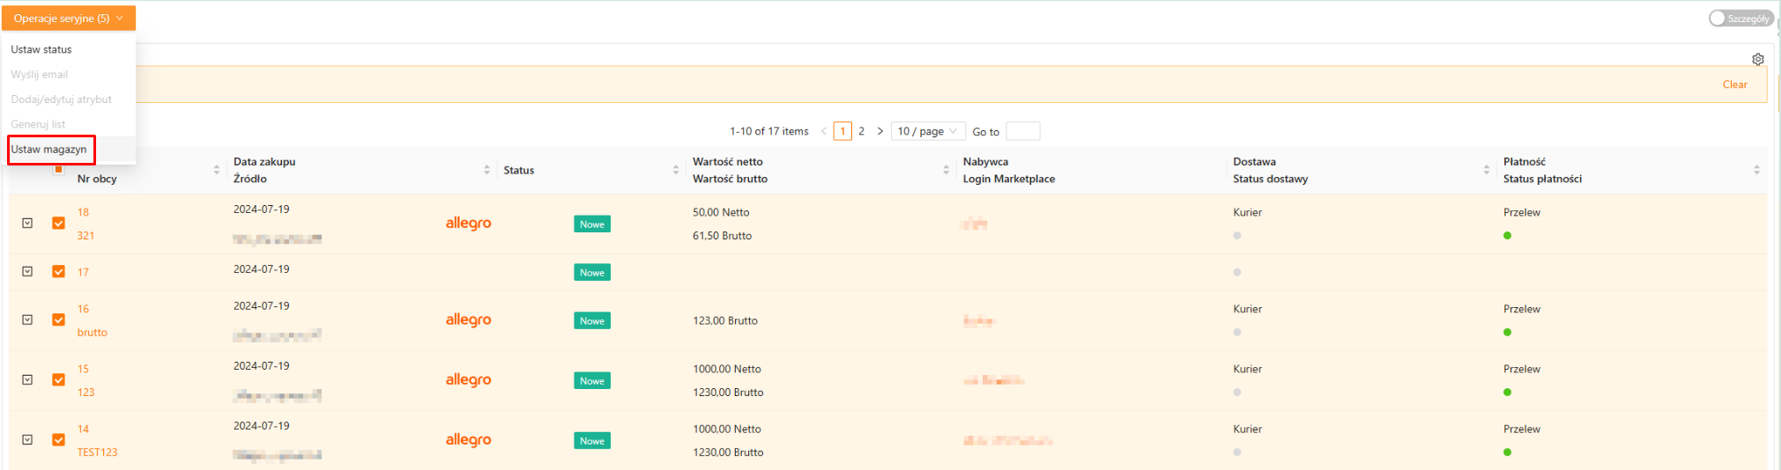Click sort arrows in Nr obcy column
1781x470 pixels.
click(x=217, y=170)
